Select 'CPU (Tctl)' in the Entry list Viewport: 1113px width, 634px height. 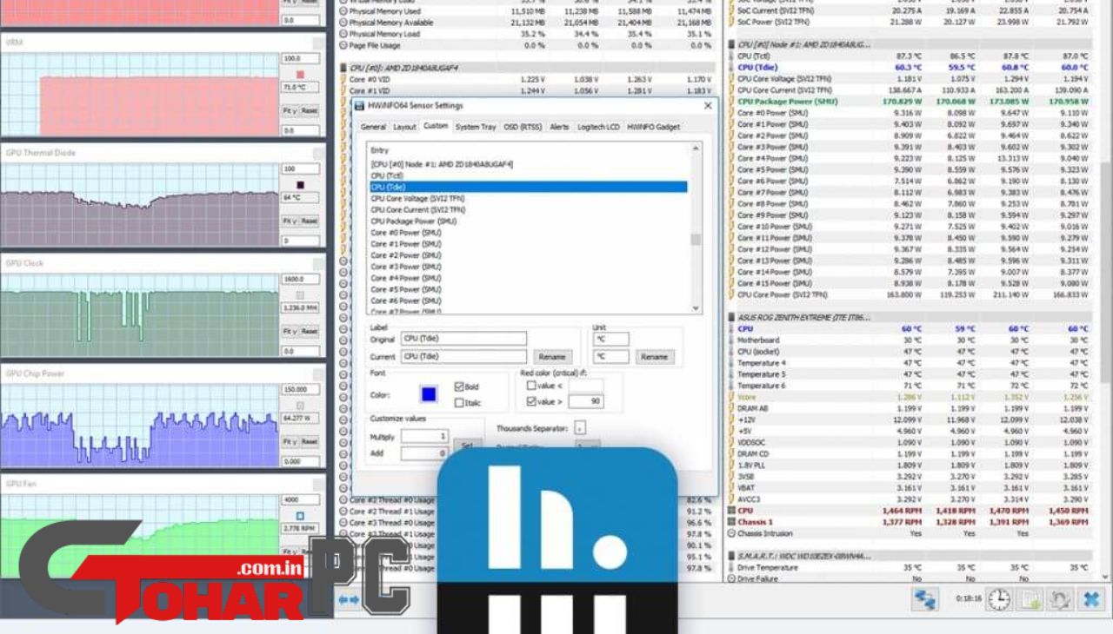tap(387, 175)
